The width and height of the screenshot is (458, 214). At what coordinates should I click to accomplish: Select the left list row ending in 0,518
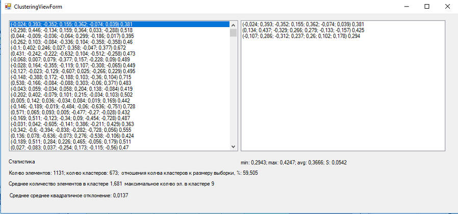click(71, 30)
